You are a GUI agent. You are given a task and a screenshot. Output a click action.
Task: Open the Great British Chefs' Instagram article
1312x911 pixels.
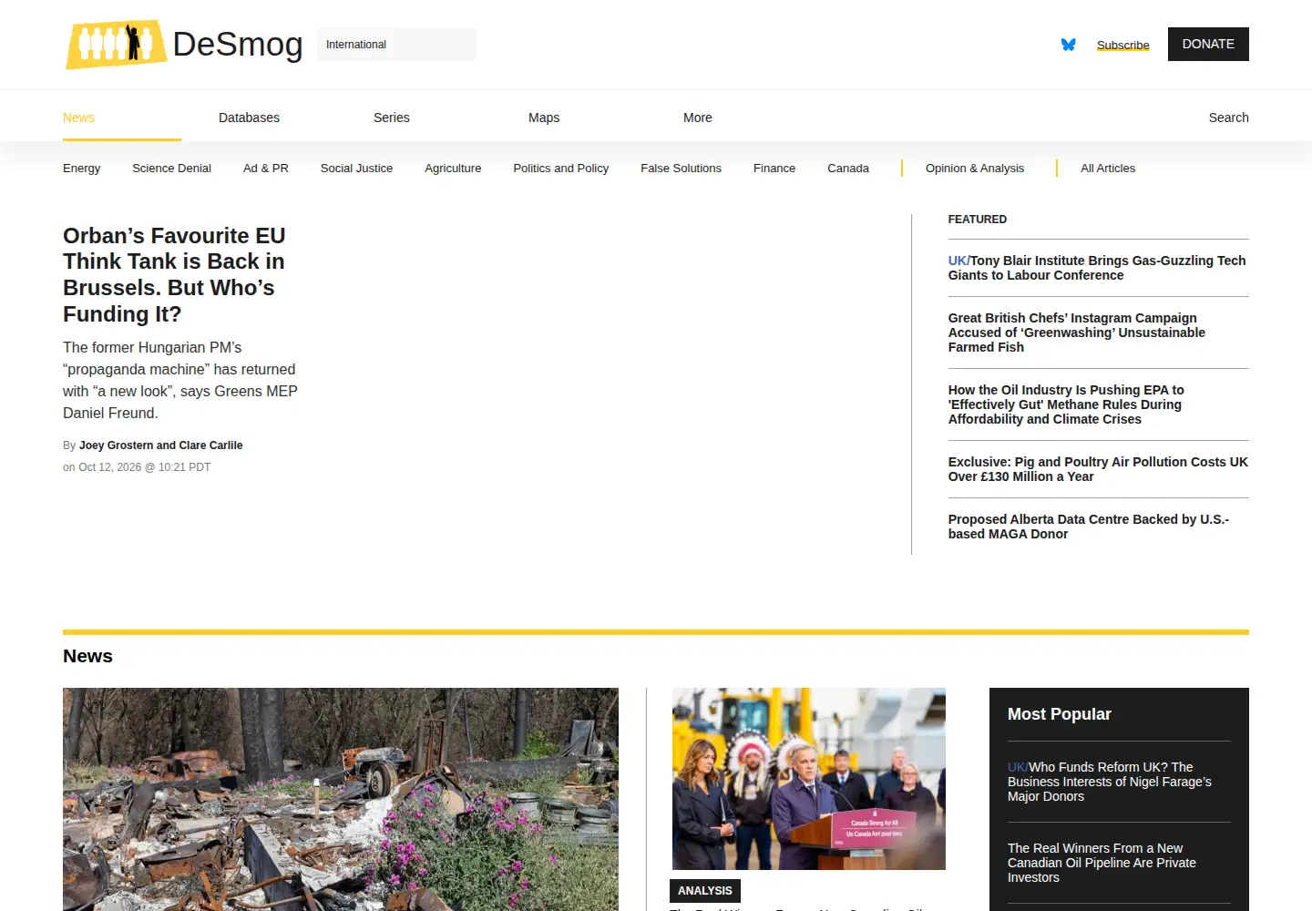coord(1077,333)
